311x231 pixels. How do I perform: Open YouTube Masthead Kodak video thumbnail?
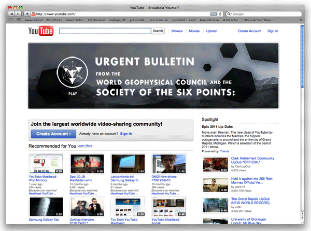point(169,207)
